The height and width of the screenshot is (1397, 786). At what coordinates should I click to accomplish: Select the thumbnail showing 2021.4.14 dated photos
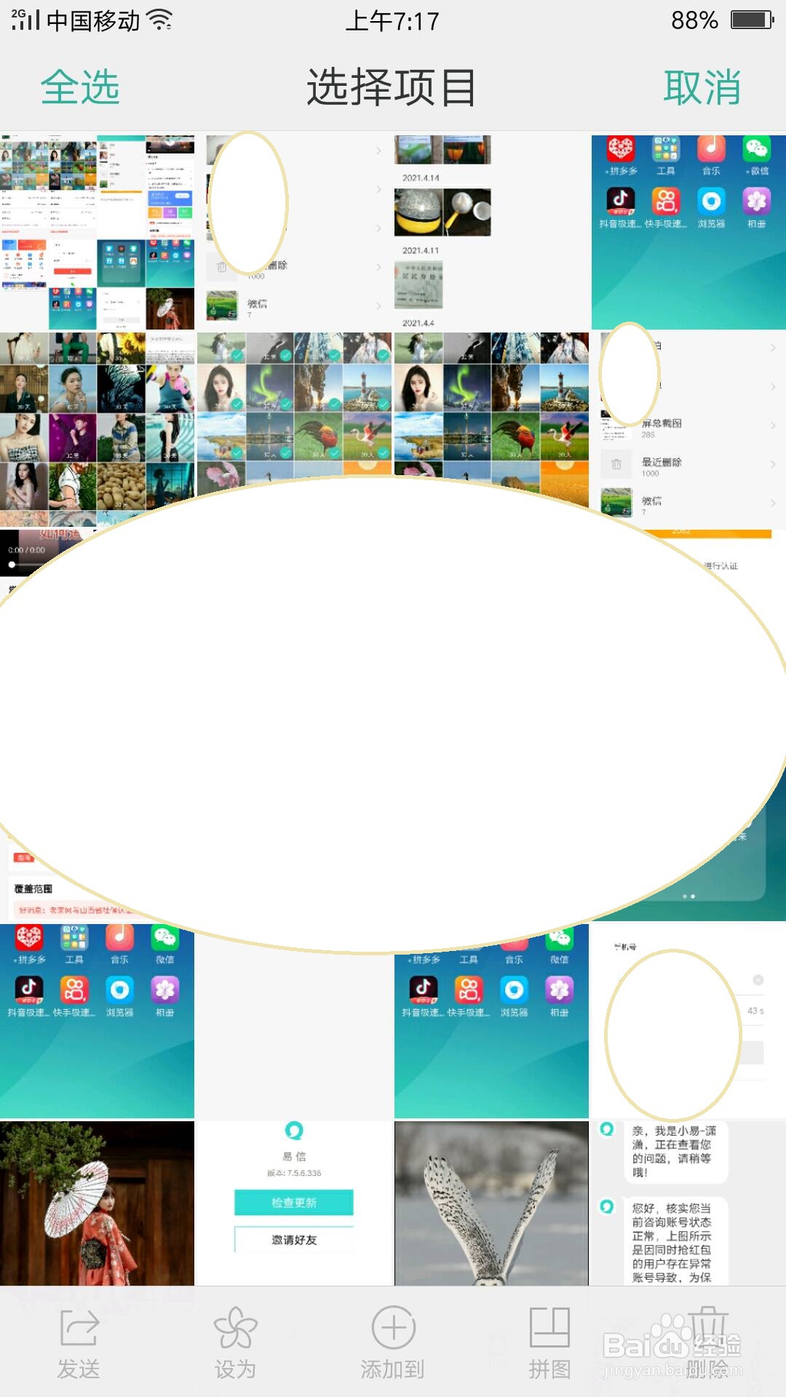pyautogui.click(x=491, y=232)
